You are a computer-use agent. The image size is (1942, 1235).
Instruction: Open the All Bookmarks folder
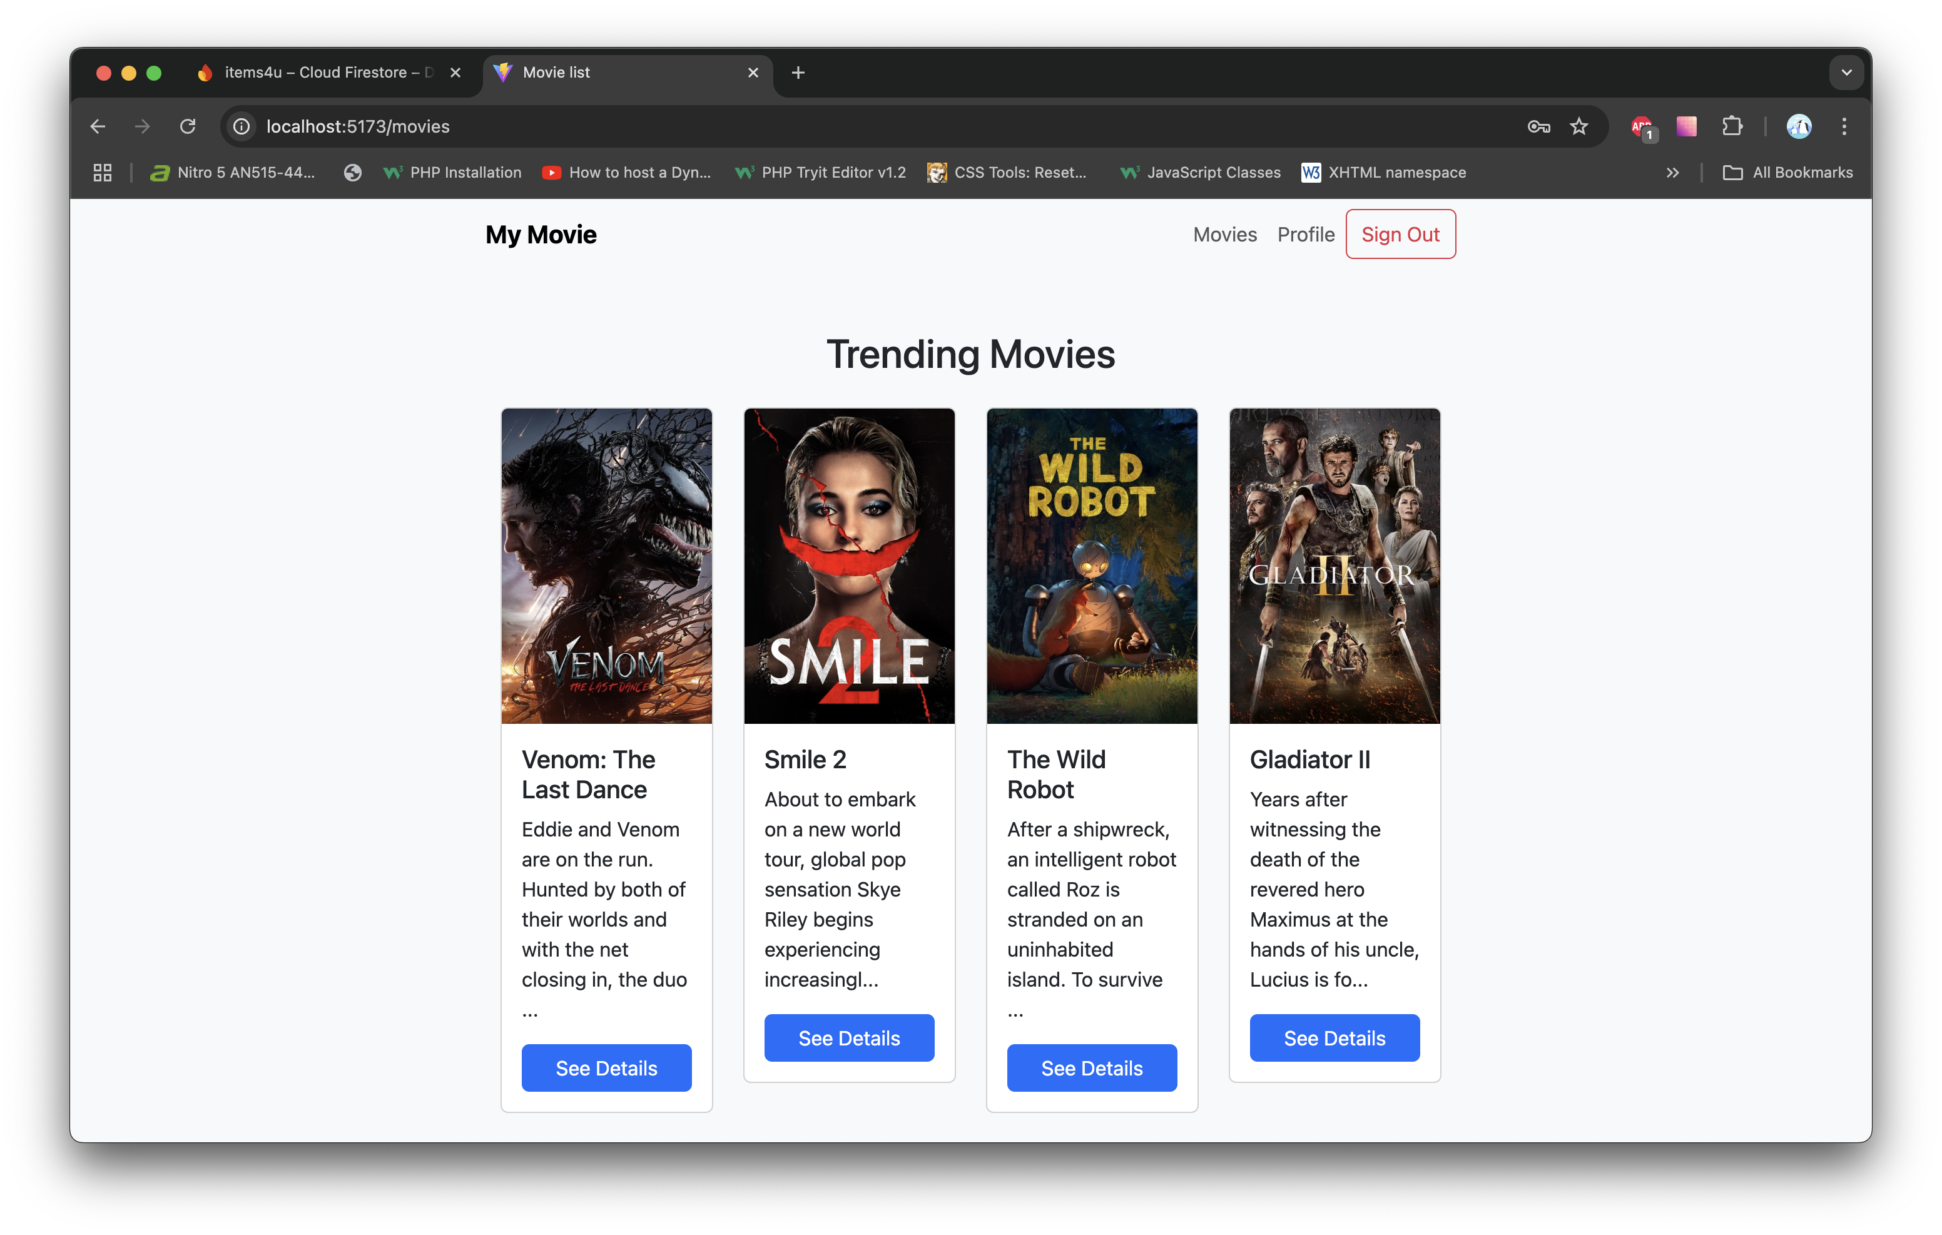click(1787, 172)
